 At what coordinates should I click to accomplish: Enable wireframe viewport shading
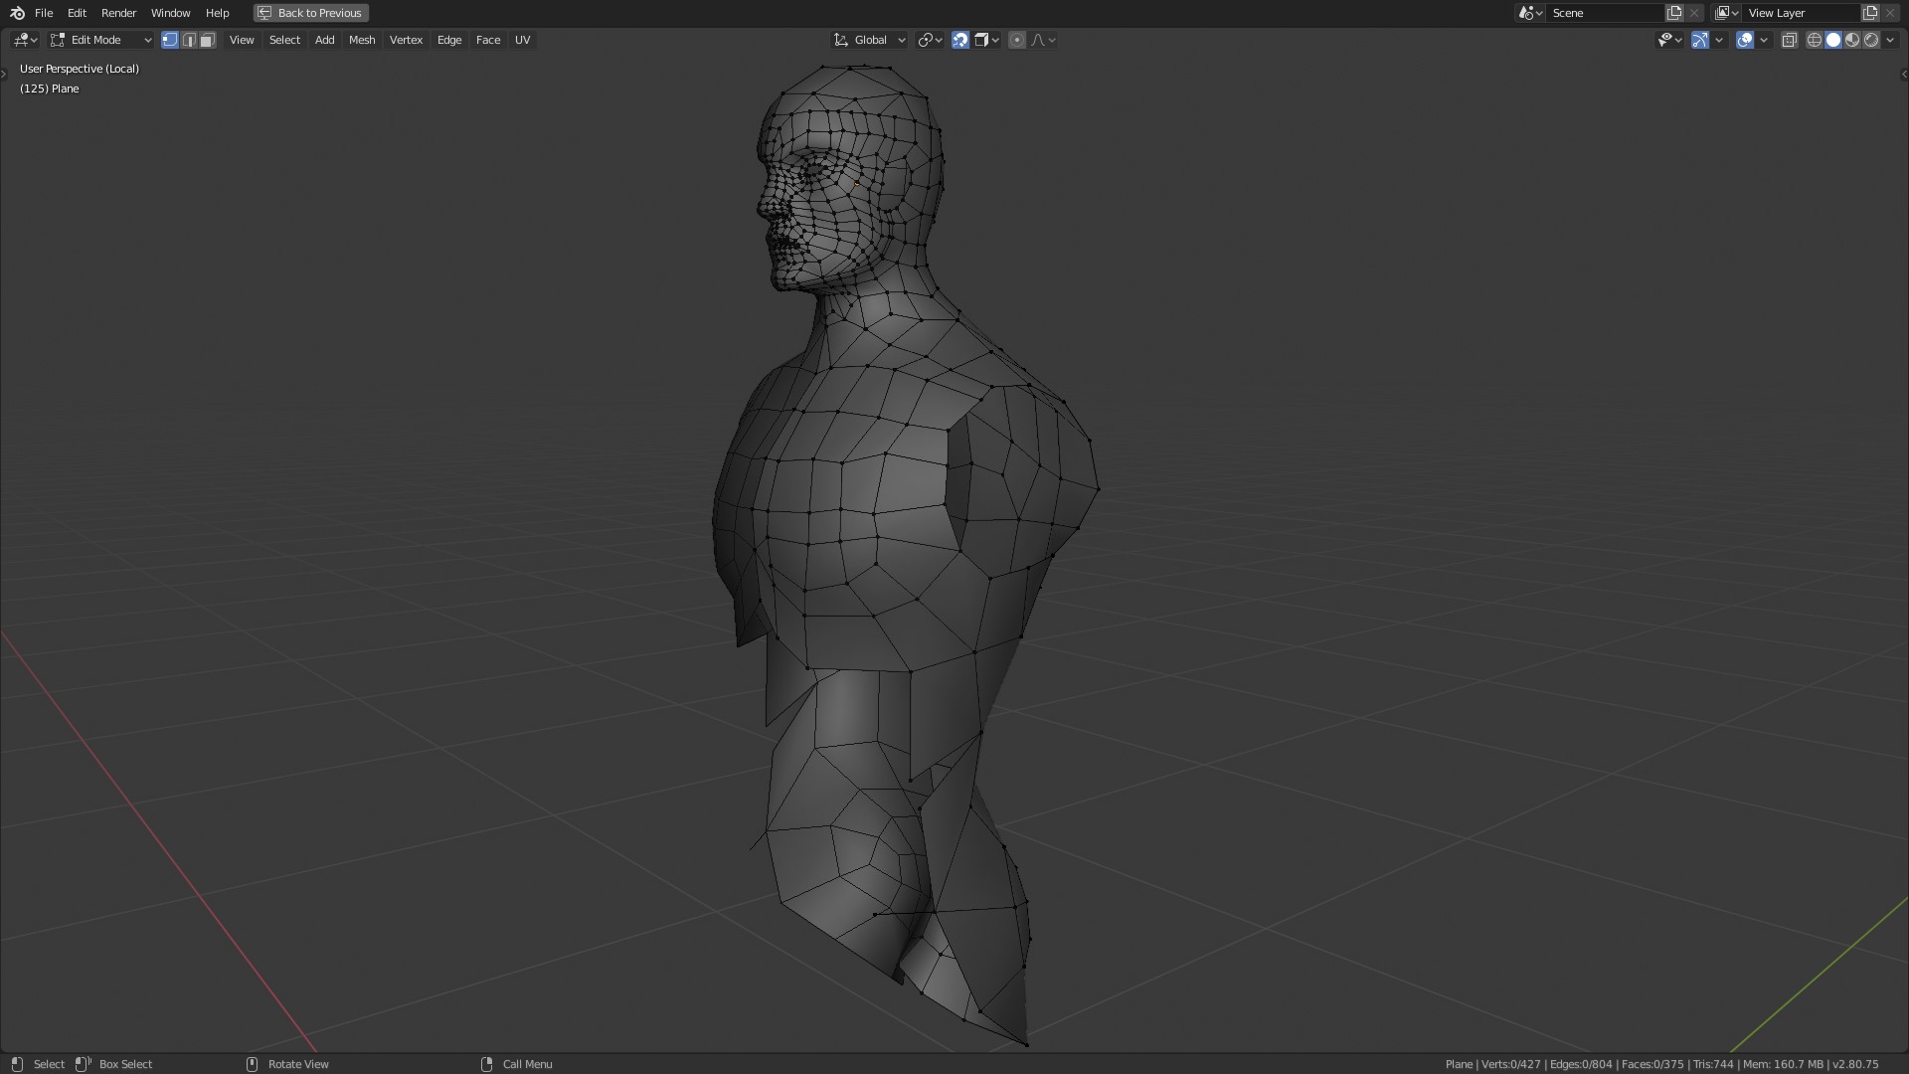click(1815, 40)
